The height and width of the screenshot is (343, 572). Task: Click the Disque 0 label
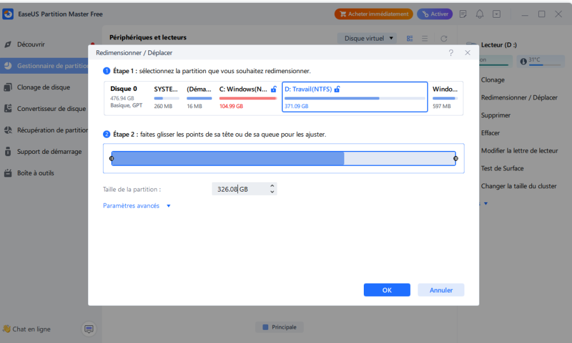(x=124, y=89)
